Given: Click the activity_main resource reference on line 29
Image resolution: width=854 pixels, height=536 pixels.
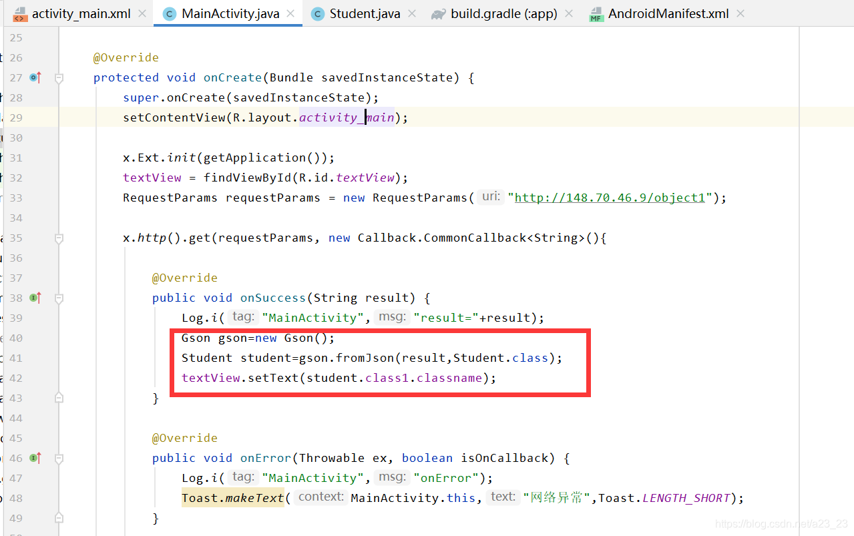Looking at the screenshot, I should pos(347,117).
